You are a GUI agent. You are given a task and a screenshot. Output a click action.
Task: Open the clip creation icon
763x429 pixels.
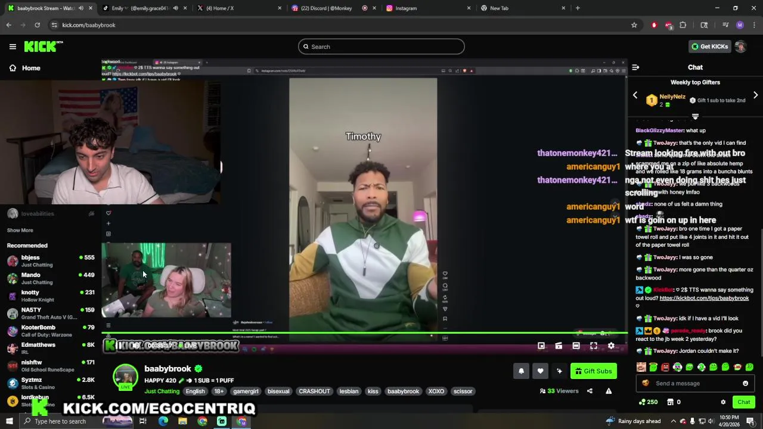click(559, 346)
